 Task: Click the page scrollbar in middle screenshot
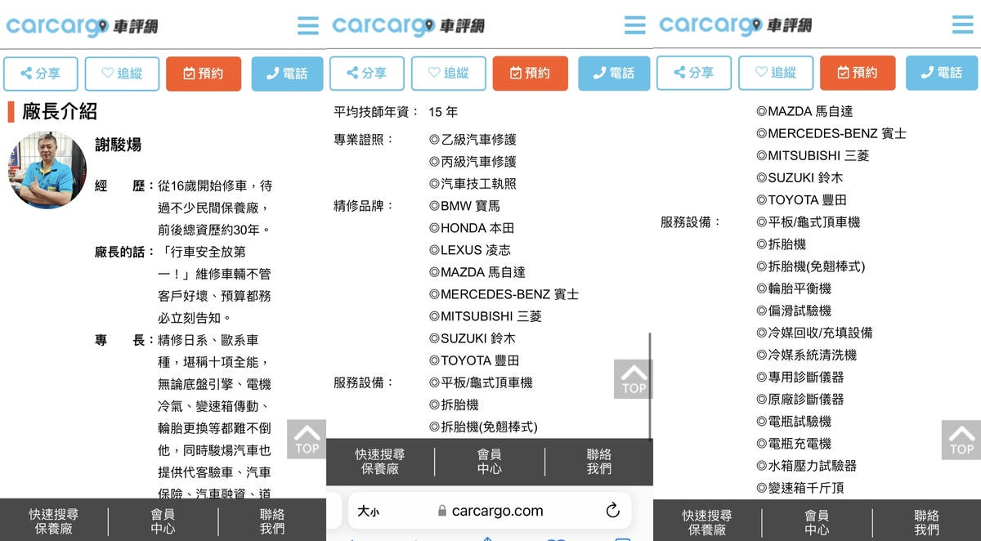(650, 387)
